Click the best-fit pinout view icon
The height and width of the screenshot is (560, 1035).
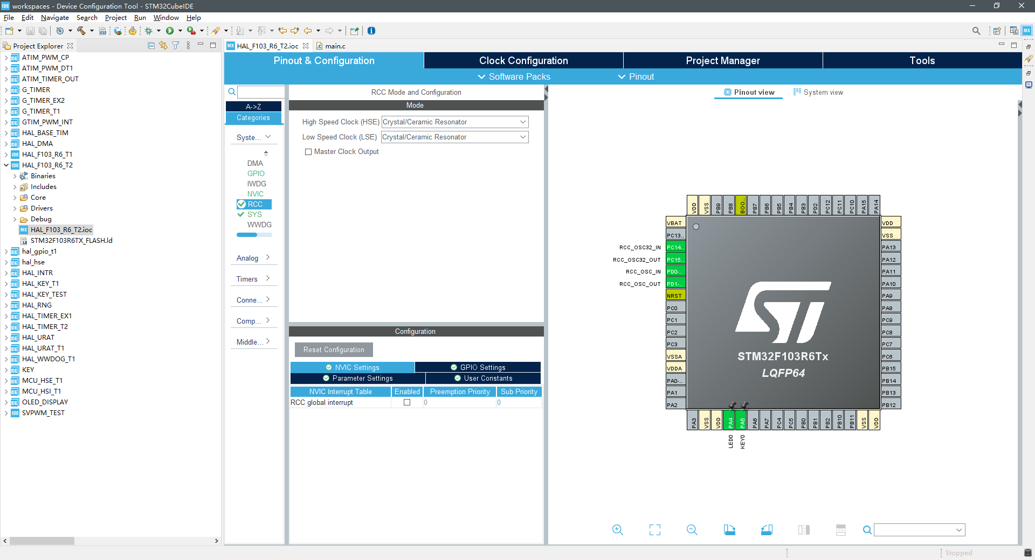654,529
